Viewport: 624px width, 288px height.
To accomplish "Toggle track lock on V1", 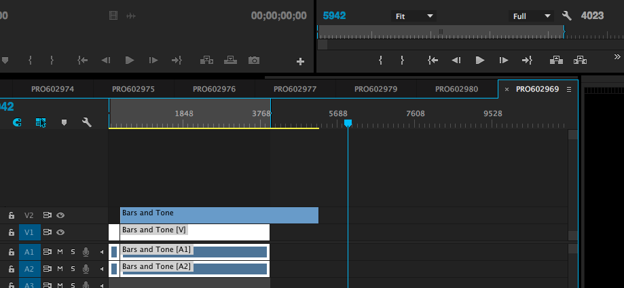I will [x=12, y=232].
